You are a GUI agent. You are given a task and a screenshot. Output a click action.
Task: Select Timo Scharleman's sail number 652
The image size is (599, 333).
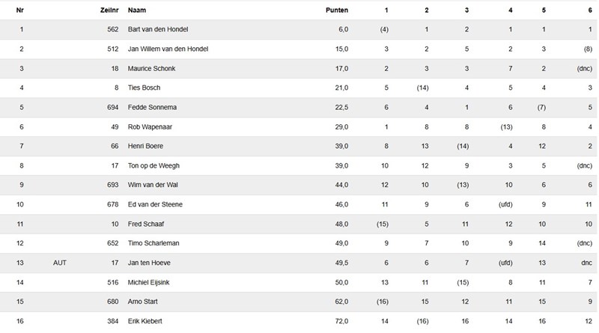(113, 243)
